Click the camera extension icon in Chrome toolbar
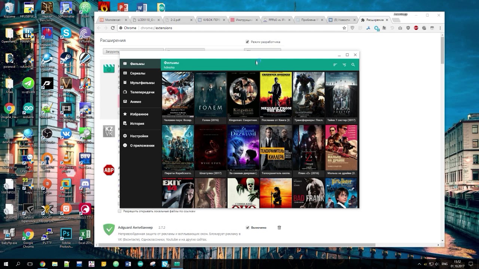The image size is (479, 269). pos(400,28)
